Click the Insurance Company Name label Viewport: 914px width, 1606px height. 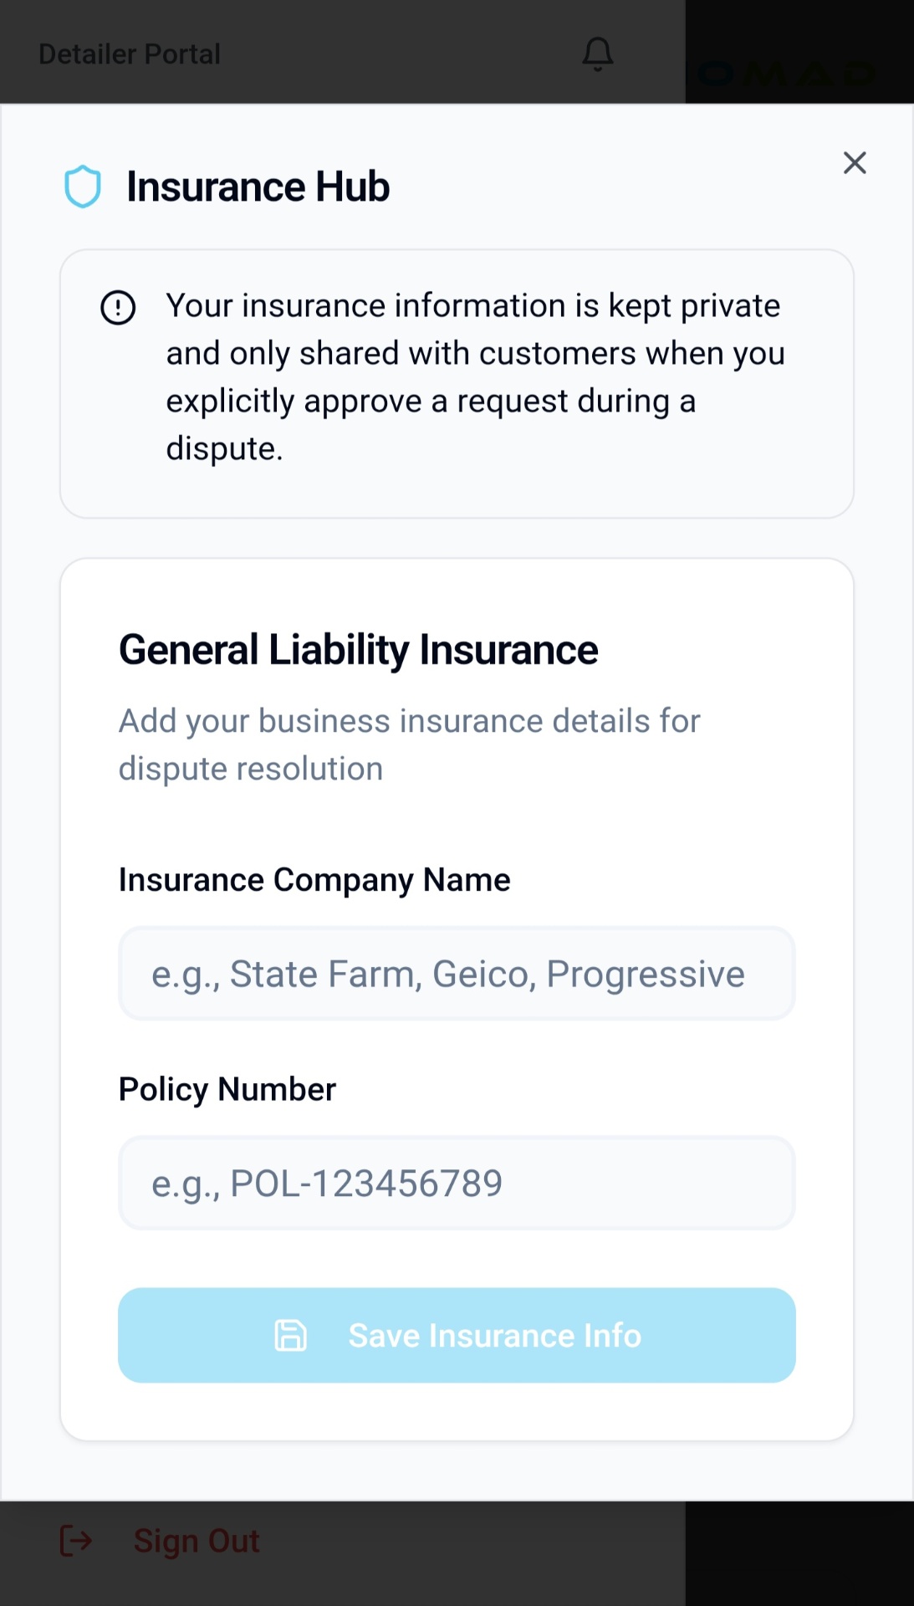pyautogui.click(x=314, y=880)
